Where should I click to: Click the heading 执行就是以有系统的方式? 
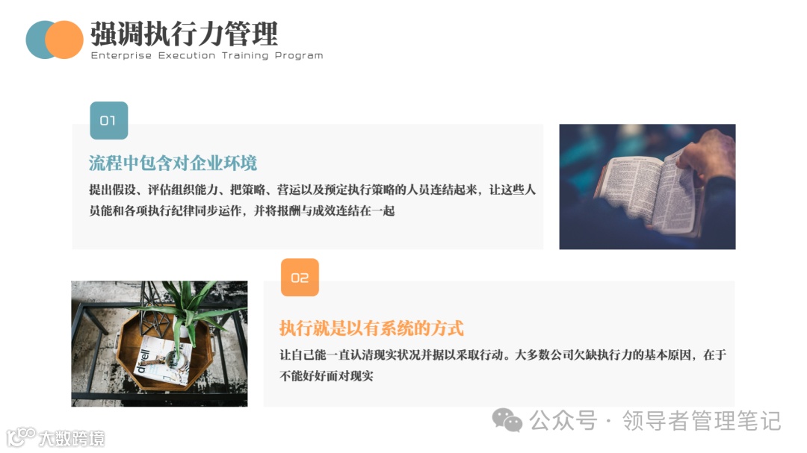[x=371, y=328]
